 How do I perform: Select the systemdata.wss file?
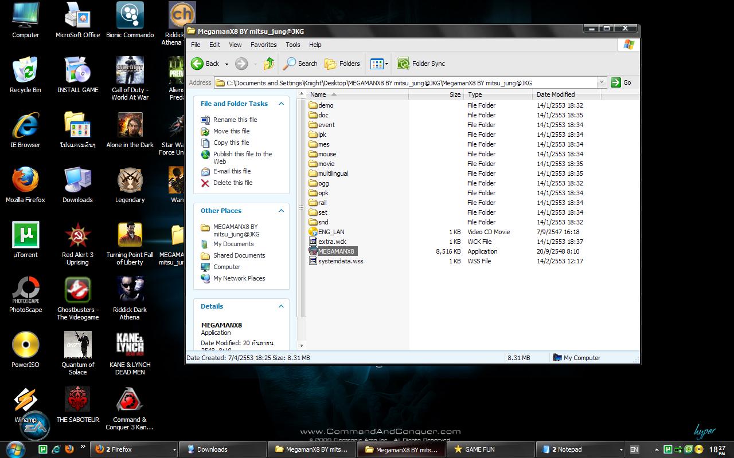(336, 261)
